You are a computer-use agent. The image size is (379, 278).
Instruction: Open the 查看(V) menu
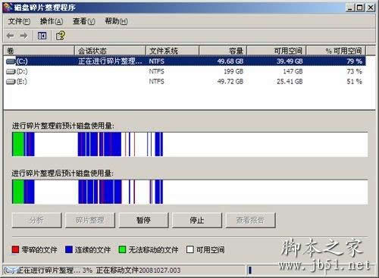(83, 21)
